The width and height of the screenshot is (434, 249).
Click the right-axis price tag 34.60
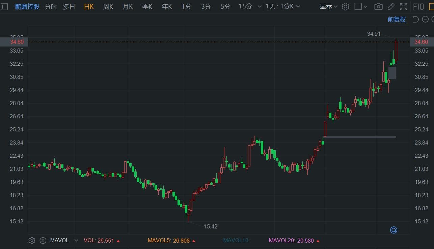pos(421,42)
